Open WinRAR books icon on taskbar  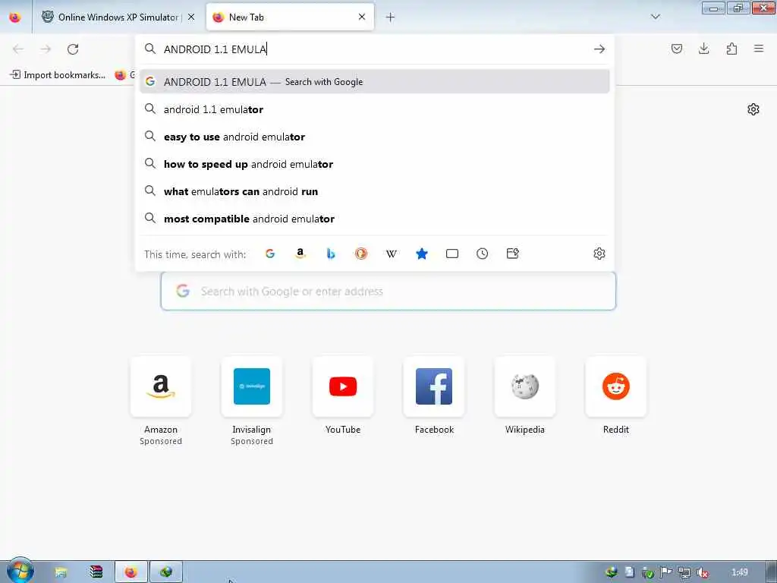click(96, 572)
